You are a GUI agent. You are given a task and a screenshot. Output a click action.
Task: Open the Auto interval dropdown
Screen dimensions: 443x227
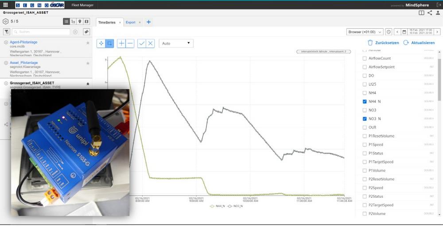[176, 43]
